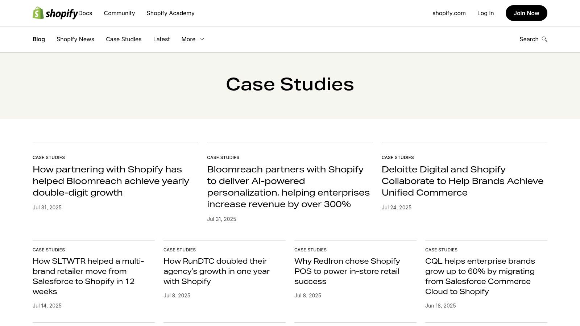Open the Bloomreach yearly double-digit growth article

(111, 181)
